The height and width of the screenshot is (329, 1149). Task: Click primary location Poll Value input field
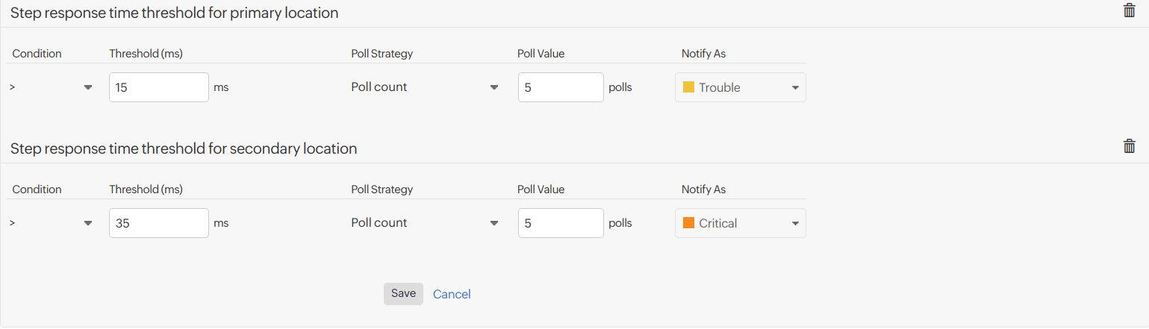point(560,87)
